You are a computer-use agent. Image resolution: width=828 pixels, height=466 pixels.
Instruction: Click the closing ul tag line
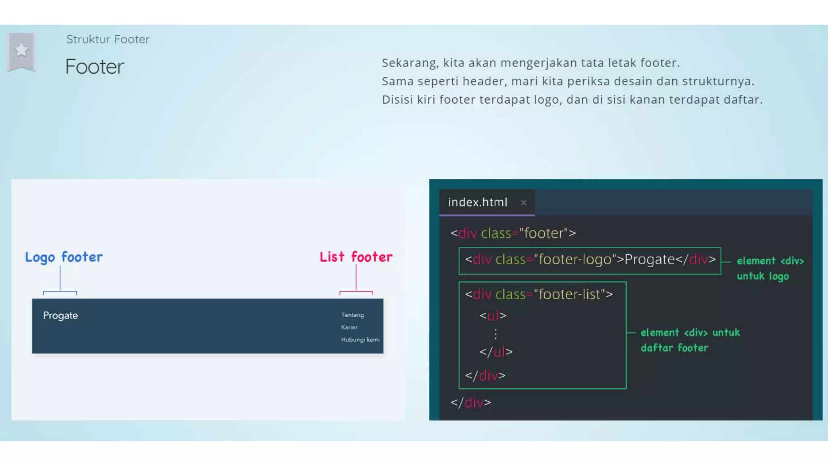(x=496, y=352)
